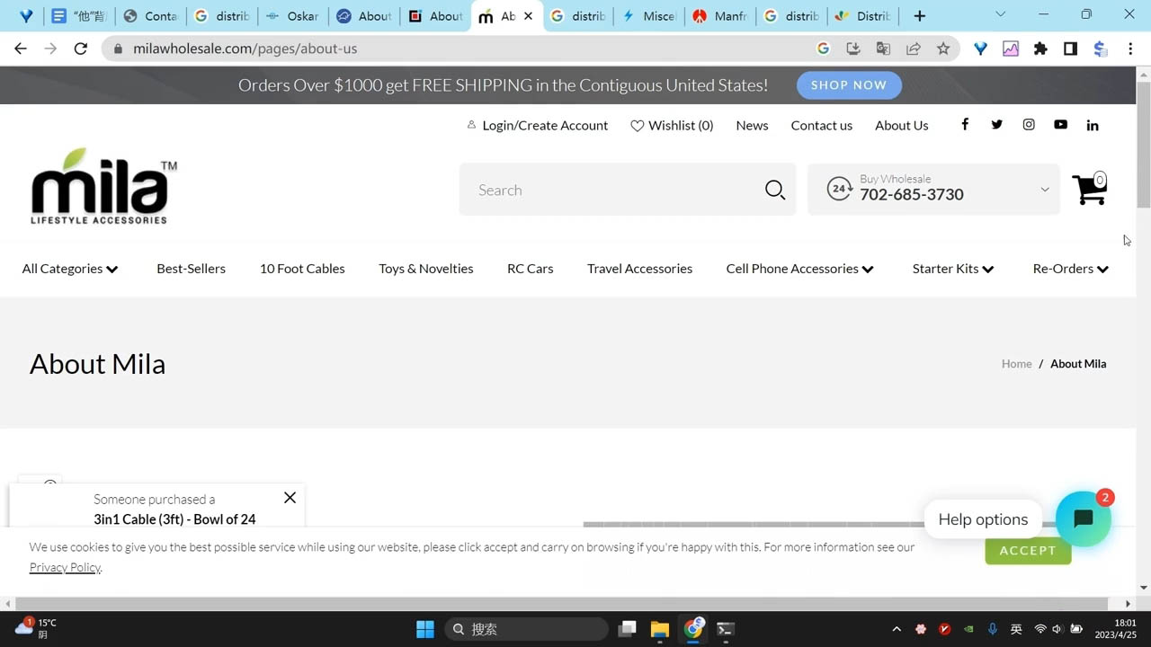Open the Facebook social icon

965,125
